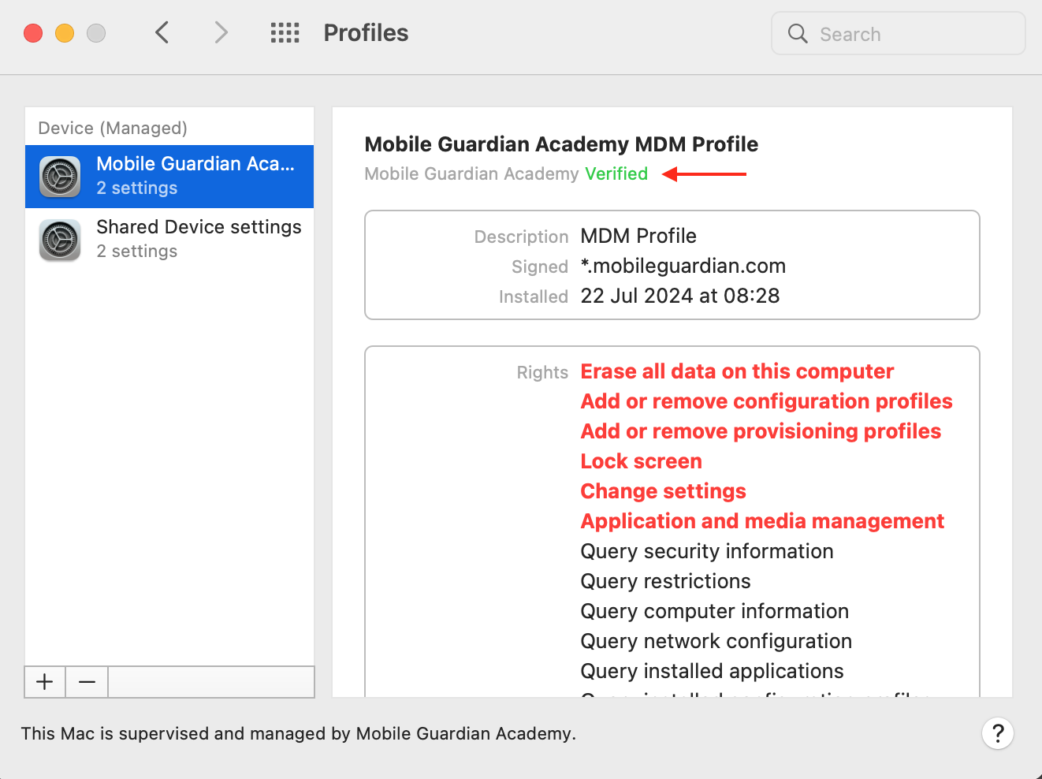Close the Profiles window
This screenshot has height=779, width=1042.
(33, 33)
